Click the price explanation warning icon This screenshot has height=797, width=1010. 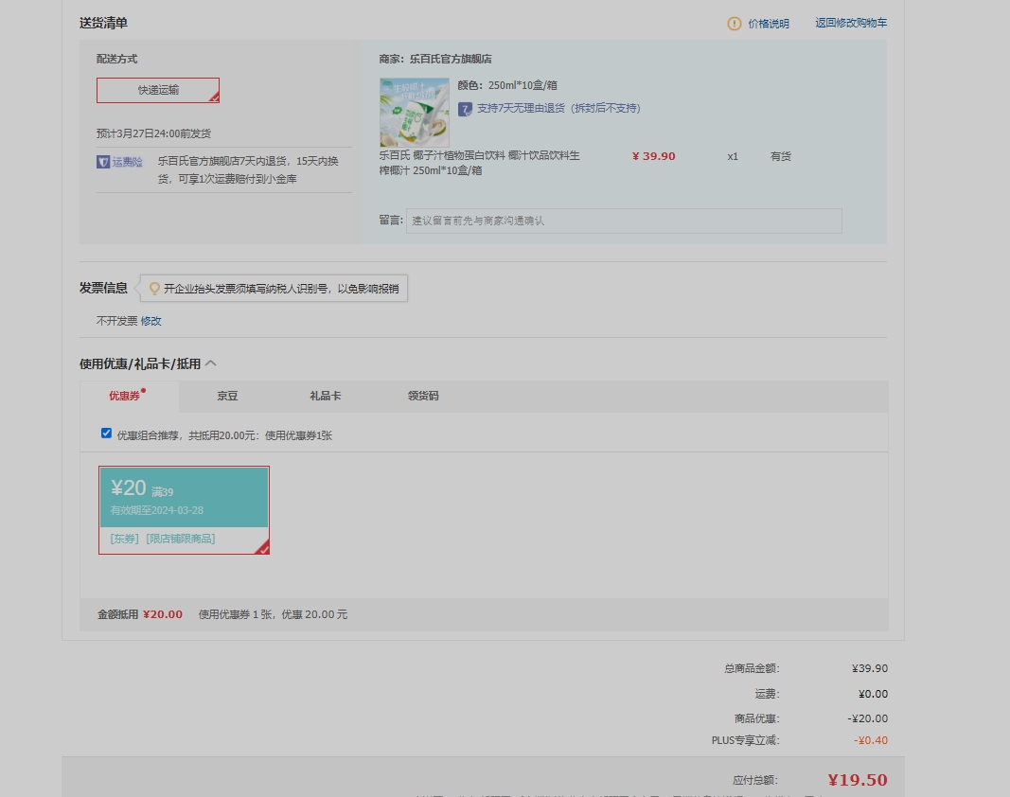[735, 24]
